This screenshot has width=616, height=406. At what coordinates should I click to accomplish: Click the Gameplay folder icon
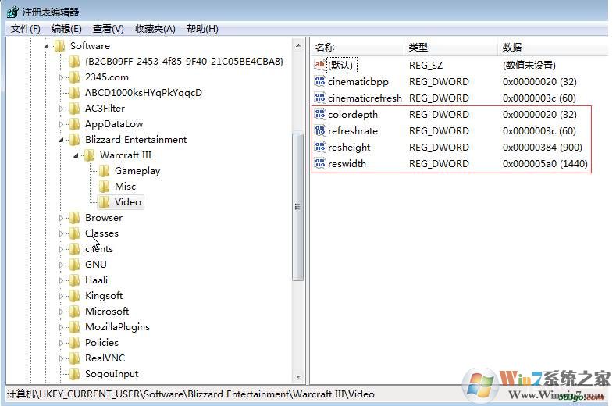(104, 170)
